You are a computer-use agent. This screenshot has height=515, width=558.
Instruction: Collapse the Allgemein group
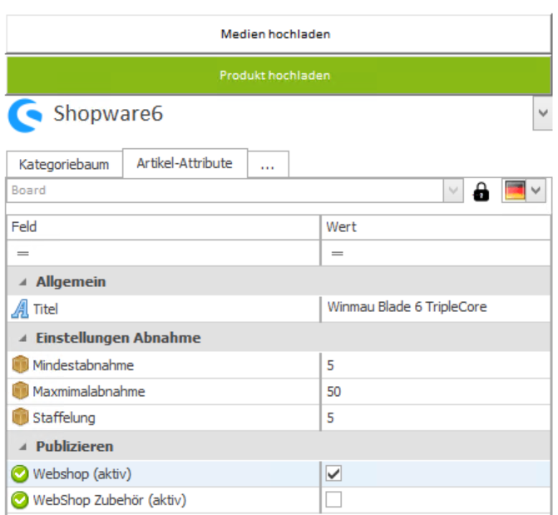[22, 282]
